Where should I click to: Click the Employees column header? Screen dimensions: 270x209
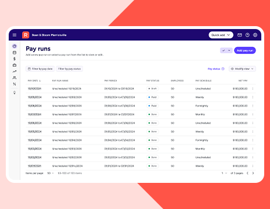(177, 81)
